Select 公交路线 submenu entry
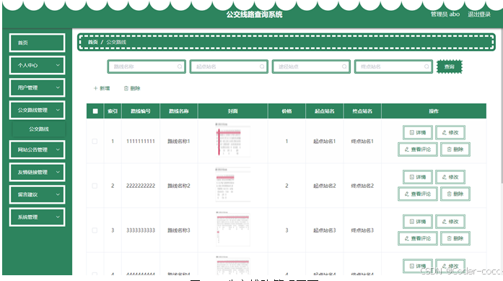 39,129
